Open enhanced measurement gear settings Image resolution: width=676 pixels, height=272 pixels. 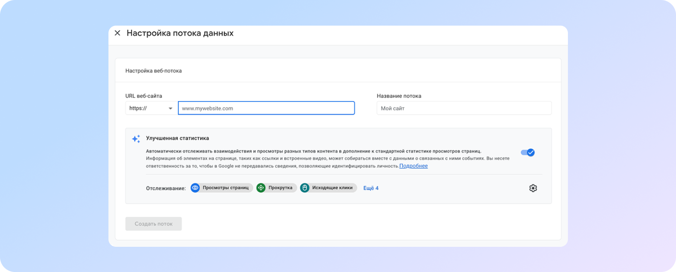(x=533, y=188)
